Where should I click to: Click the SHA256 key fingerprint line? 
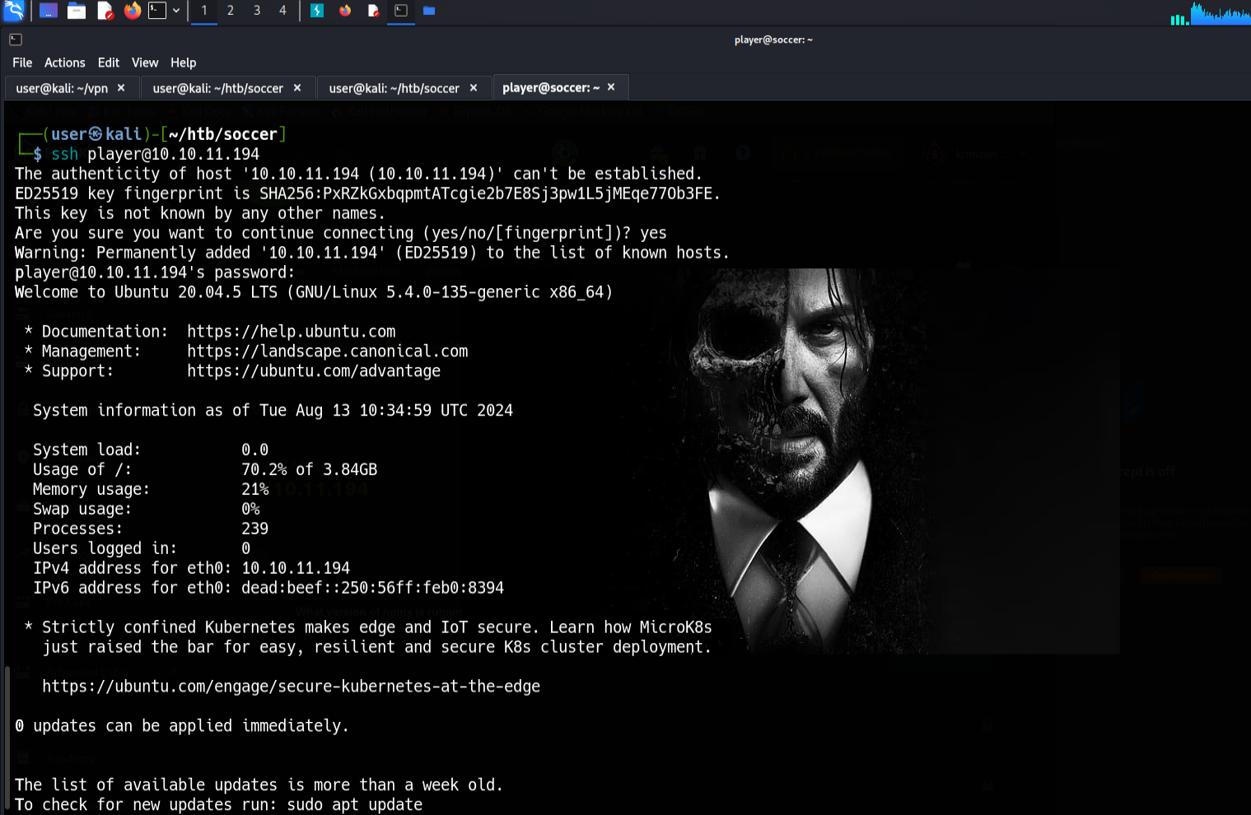coord(367,193)
